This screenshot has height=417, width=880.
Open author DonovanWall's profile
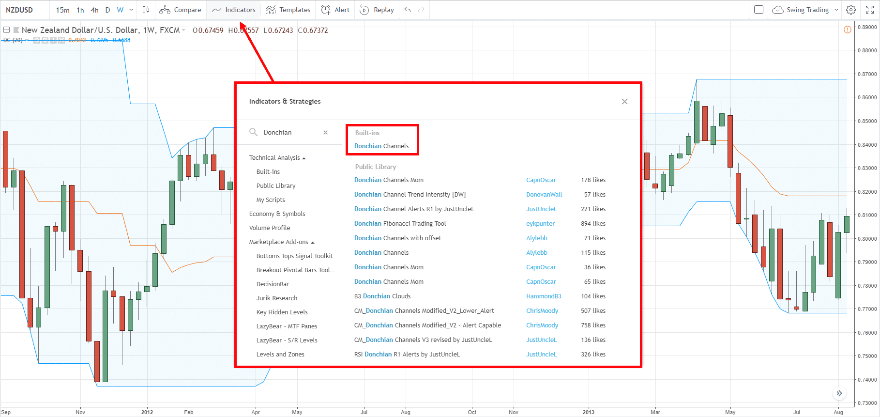point(544,194)
